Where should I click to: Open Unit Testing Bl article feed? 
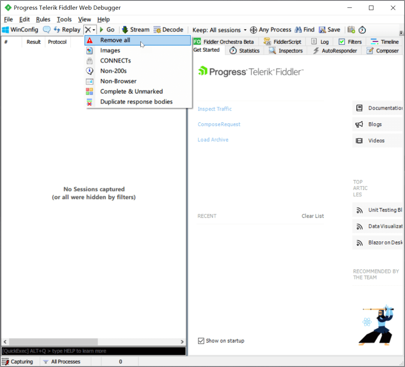point(378,210)
